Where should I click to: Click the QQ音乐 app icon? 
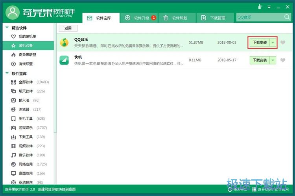65,42
